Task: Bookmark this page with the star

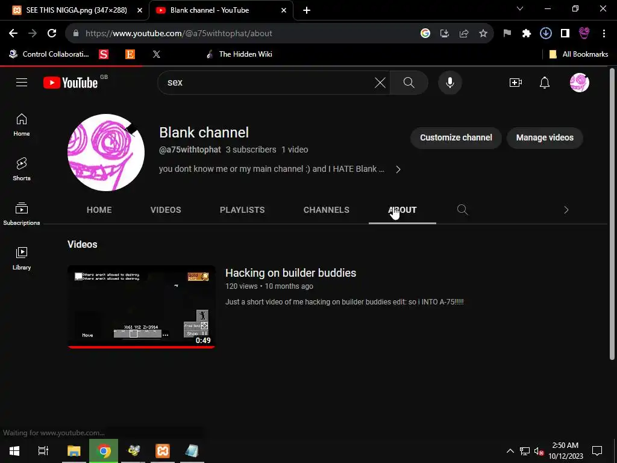Action: pos(483,34)
